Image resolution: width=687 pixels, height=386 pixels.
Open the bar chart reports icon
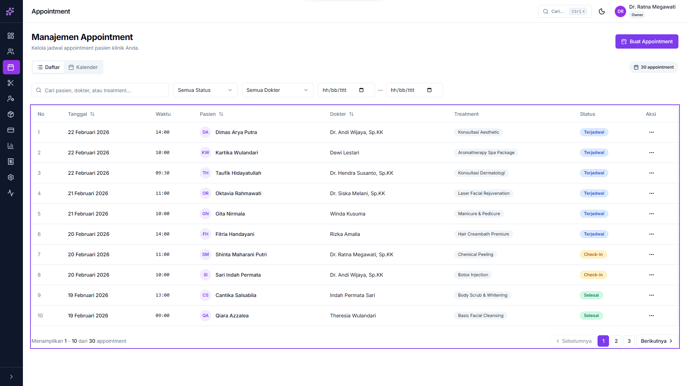pos(11,146)
